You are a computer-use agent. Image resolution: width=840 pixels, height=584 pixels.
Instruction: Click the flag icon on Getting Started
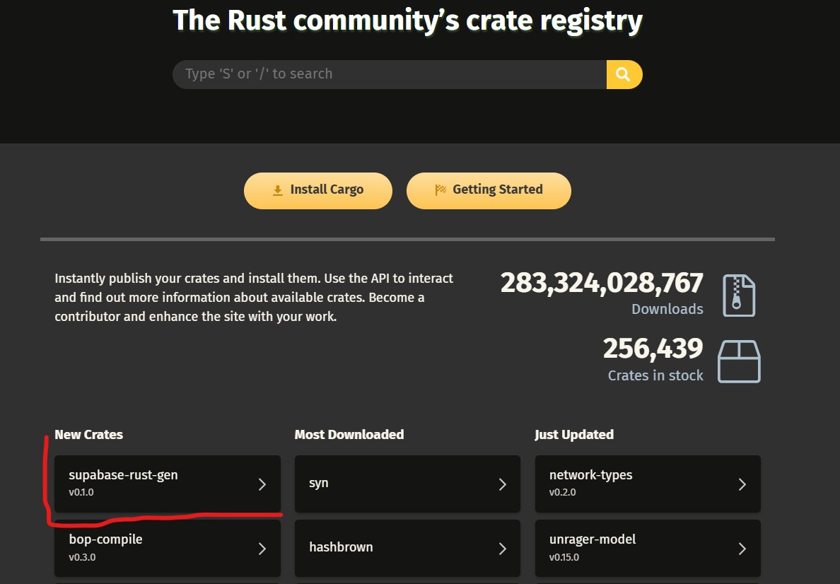click(441, 189)
